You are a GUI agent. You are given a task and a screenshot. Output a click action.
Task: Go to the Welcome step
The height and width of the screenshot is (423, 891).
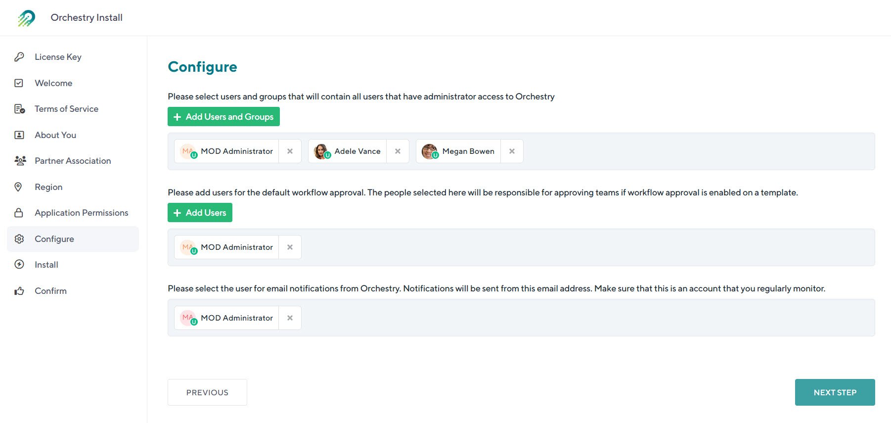coord(73,83)
